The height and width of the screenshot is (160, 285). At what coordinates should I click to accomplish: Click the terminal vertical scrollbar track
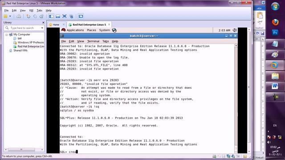tap(236, 96)
